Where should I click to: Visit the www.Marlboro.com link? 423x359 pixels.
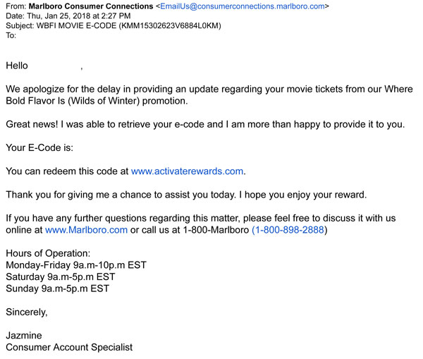(x=86, y=229)
